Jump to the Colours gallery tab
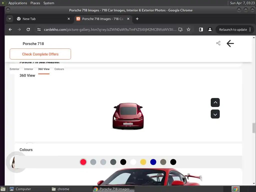 [59, 69]
